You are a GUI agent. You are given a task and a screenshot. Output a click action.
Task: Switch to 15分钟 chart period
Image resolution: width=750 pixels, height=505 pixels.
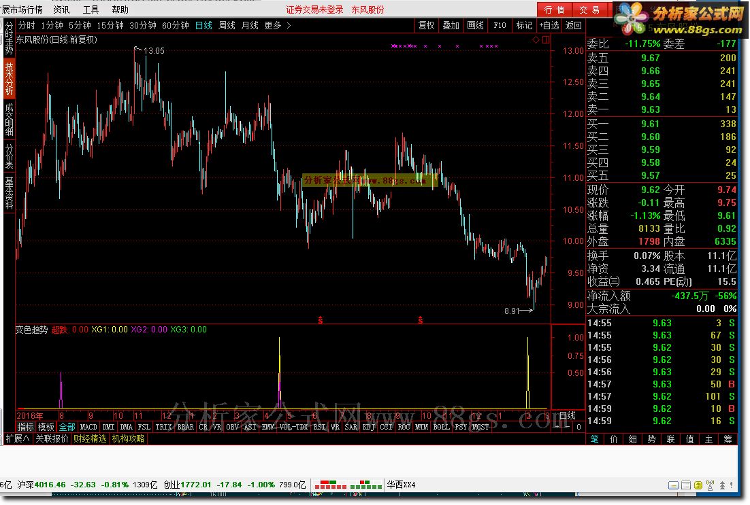(110, 25)
